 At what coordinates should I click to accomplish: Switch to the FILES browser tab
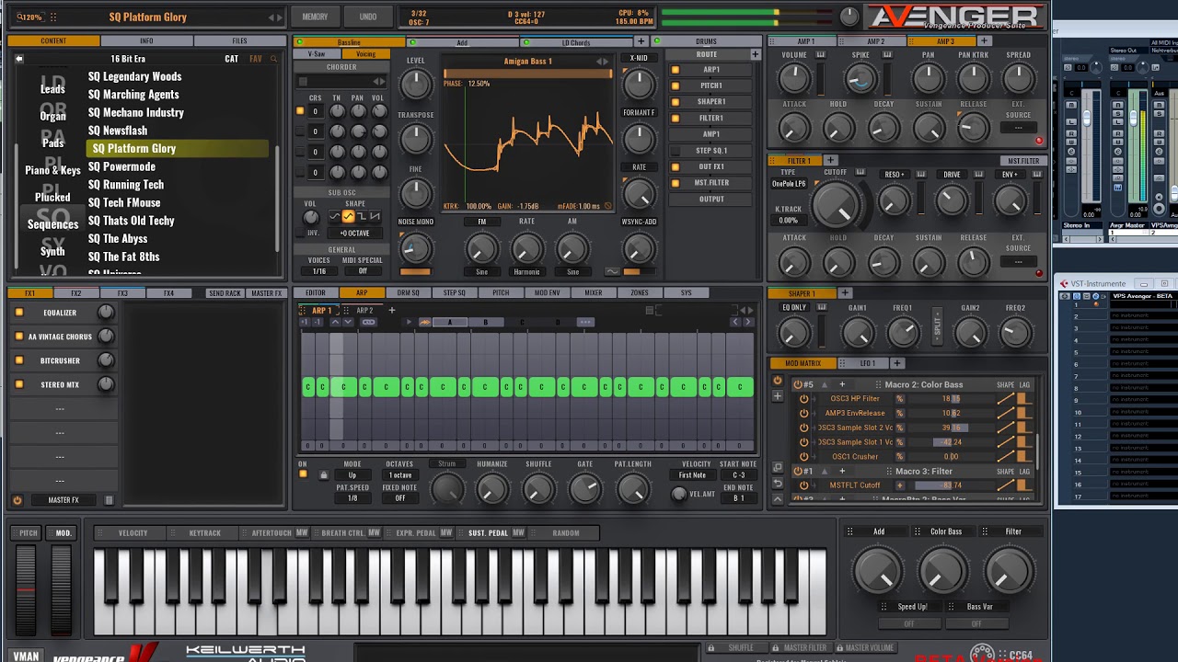pos(239,41)
